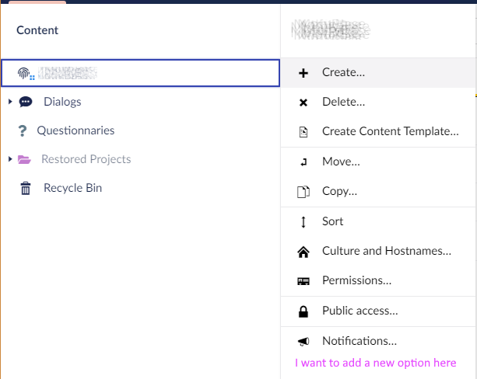
Task: Click the megaphone icon beside Notifications
Action: coord(303,342)
